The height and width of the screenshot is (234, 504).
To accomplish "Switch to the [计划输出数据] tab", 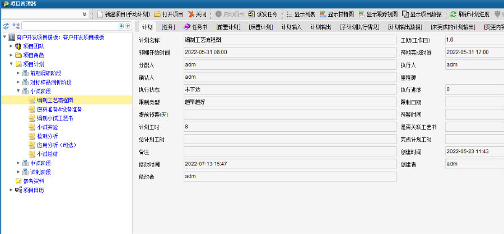I will 405,27.
